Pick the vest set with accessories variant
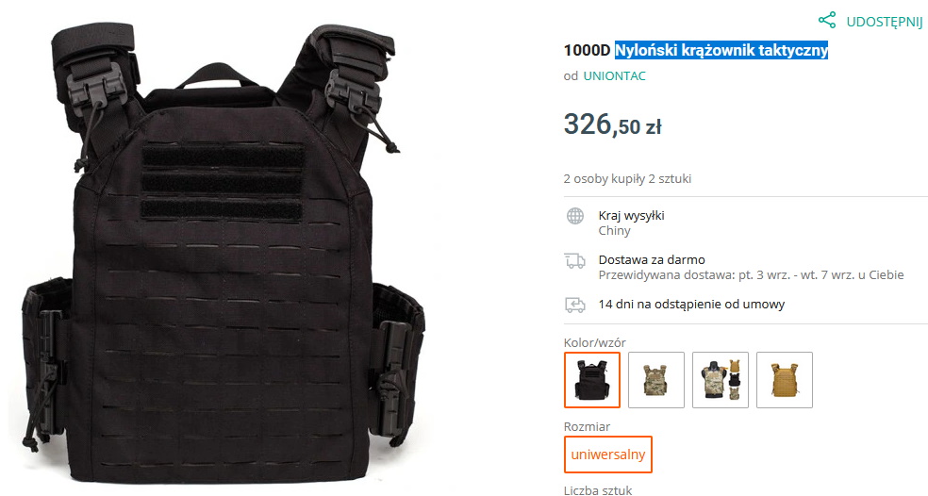This screenshot has height=496, width=928. [721, 380]
